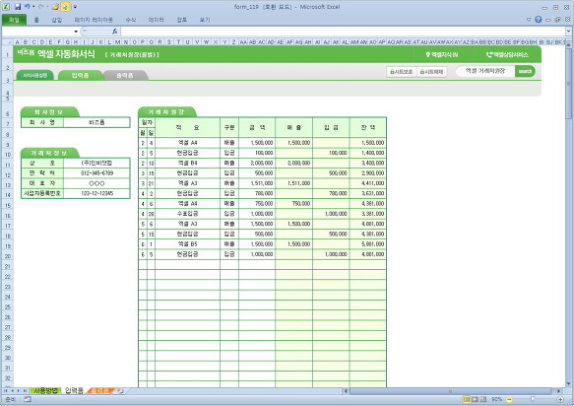Go to the last sheet with navigation arrow
Viewport: 574px width, 406px height.
(x=25, y=391)
